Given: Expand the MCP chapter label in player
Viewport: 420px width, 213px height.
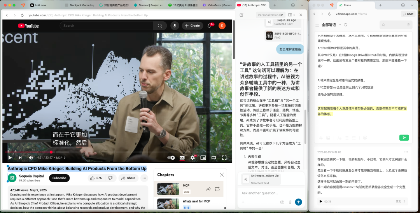Looking at the screenshot, I should (61, 157).
